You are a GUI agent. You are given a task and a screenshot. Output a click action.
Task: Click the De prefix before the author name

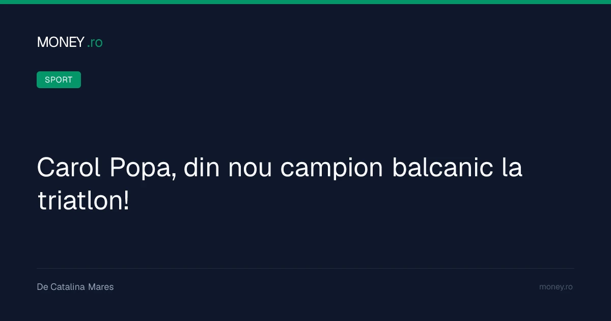pos(42,287)
